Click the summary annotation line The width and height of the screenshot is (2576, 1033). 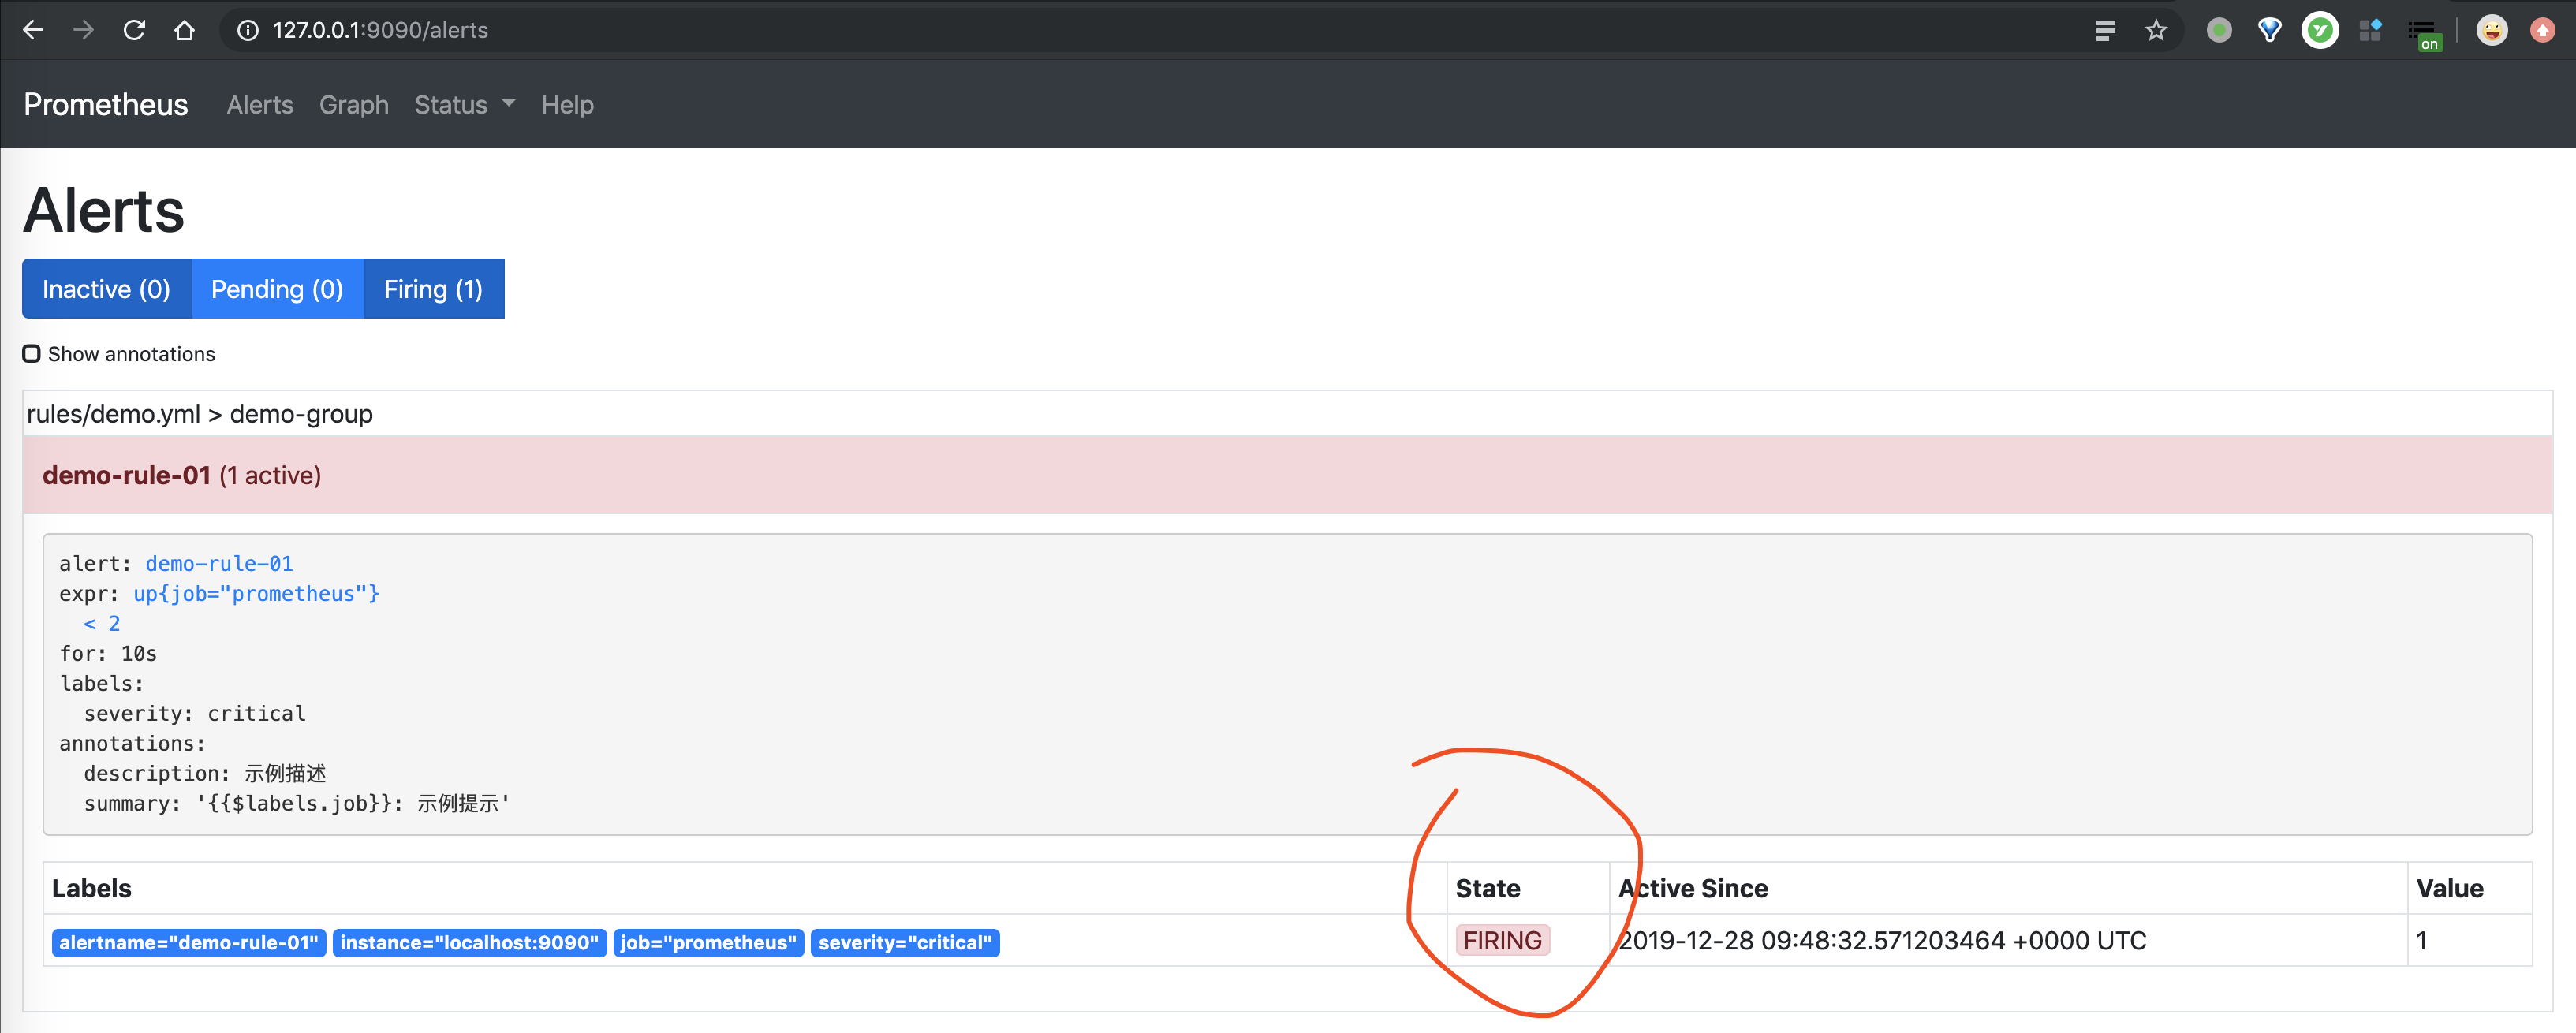point(297,803)
